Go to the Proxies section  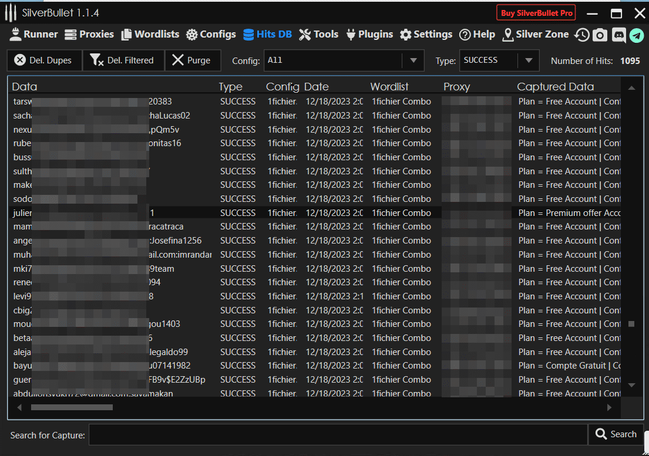coord(89,35)
